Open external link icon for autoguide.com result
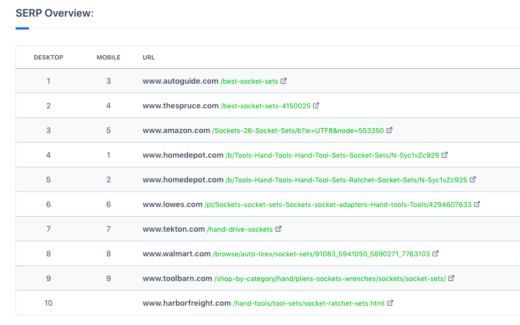The image size is (520, 325). pyautogui.click(x=284, y=81)
